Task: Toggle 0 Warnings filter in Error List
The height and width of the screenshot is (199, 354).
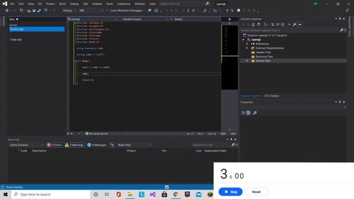Action: click(75, 145)
